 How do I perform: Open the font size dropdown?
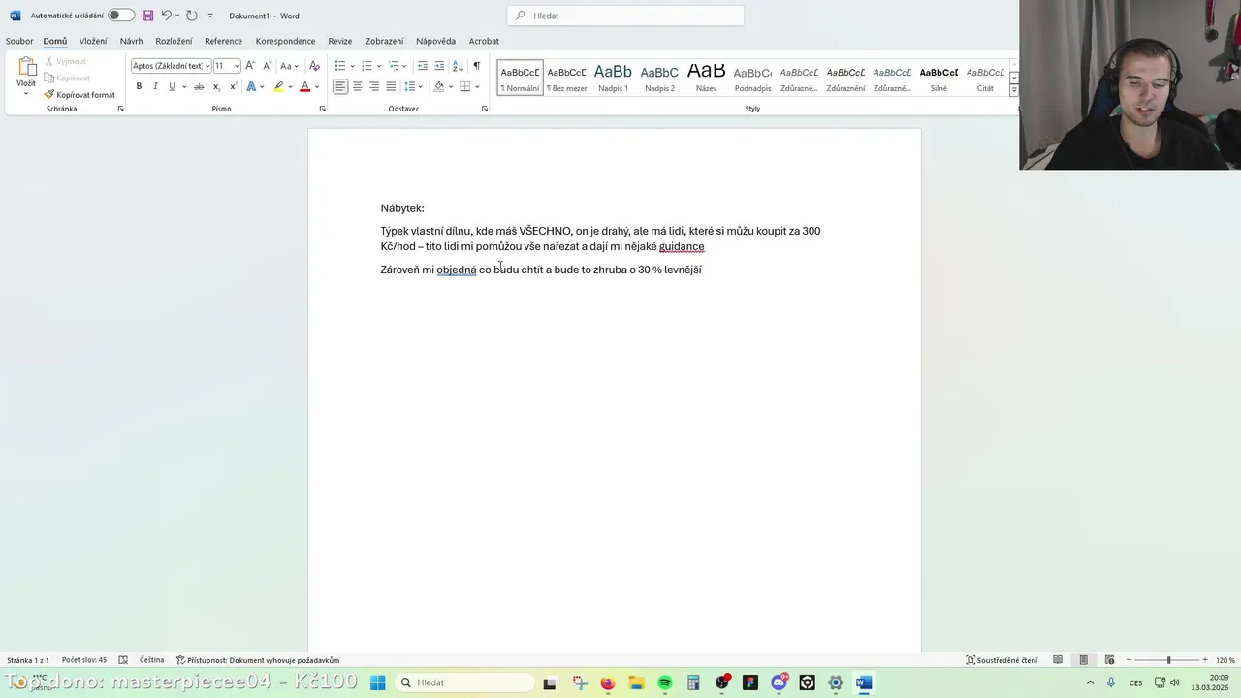(x=237, y=66)
